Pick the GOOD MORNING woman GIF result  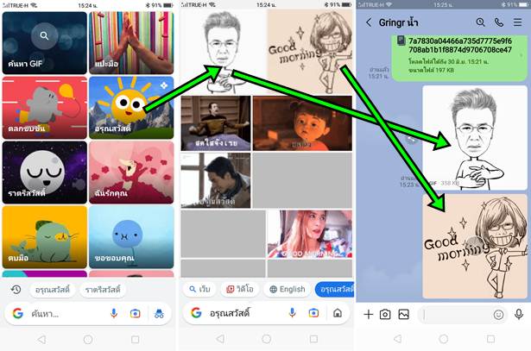310,234
